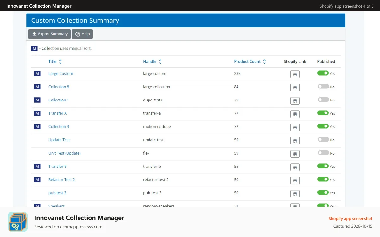The image size is (380, 237).
Task: Unpublish the Collection 3 collection
Action: click(323, 126)
